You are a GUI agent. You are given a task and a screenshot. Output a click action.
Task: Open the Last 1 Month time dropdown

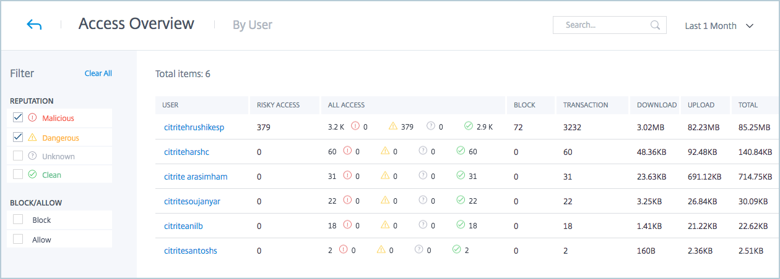pyautogui.click(x=719, y=26)
